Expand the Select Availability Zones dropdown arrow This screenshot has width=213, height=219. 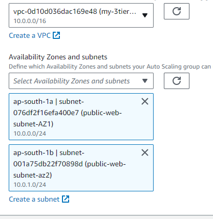[145, 81]
